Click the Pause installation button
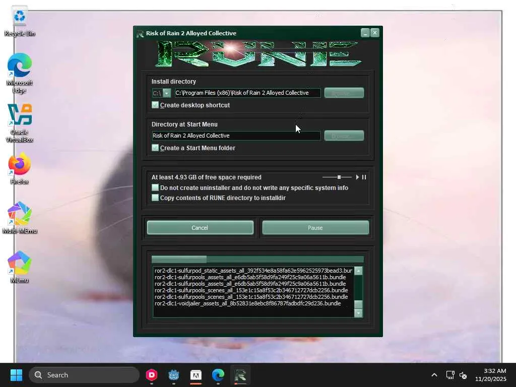Viewport: 516px width, 387px height. click(315, 228)
